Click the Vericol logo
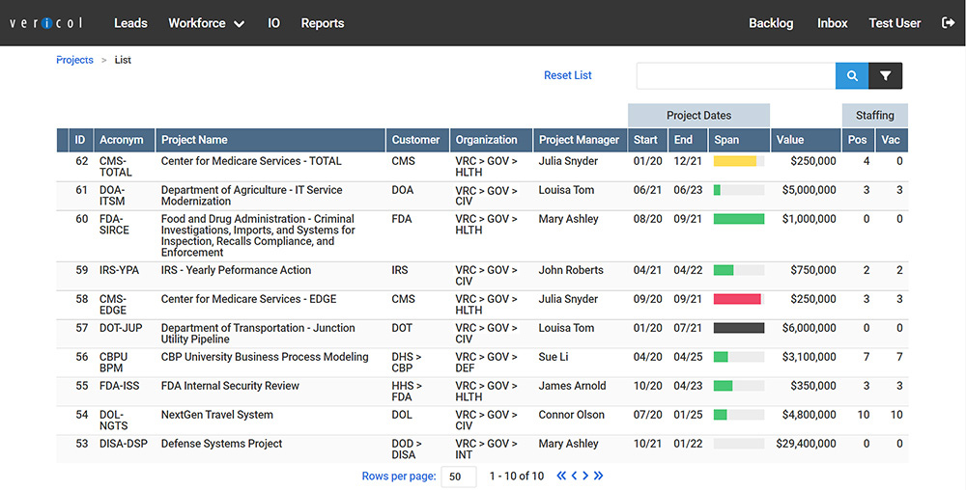Screen dimensions: 966x490 47,23
